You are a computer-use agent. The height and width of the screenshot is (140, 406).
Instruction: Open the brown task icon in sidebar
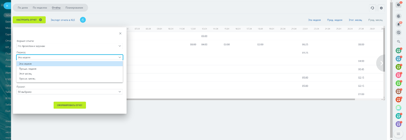click(399, 92)
